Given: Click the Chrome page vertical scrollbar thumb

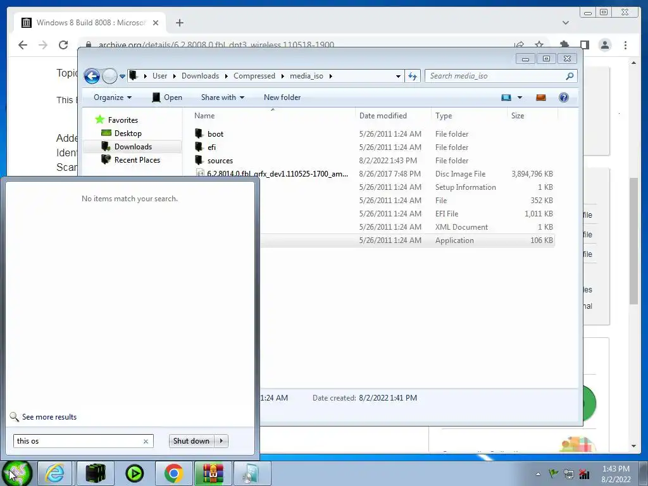Looking at the screenshot, I should point(633,241).
